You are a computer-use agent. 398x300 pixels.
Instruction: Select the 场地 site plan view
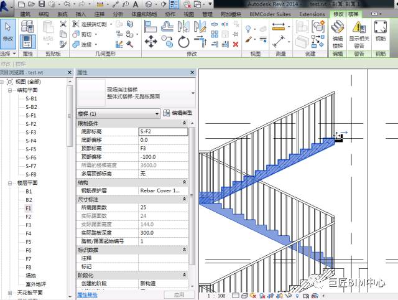pyautogui.click(x=30, y=276)
